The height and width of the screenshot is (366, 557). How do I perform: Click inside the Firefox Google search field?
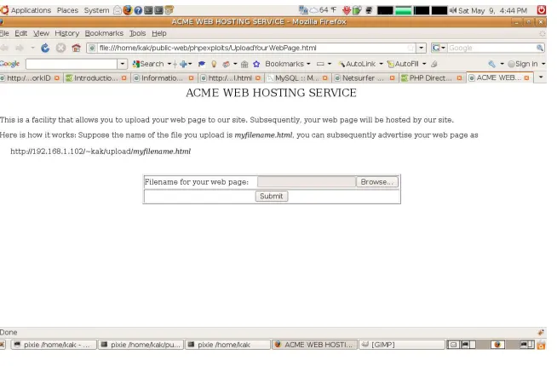coord(491,48)
